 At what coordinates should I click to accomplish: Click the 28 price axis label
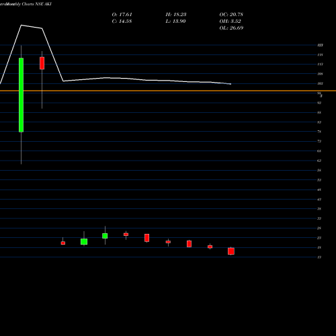coord(319,228)
